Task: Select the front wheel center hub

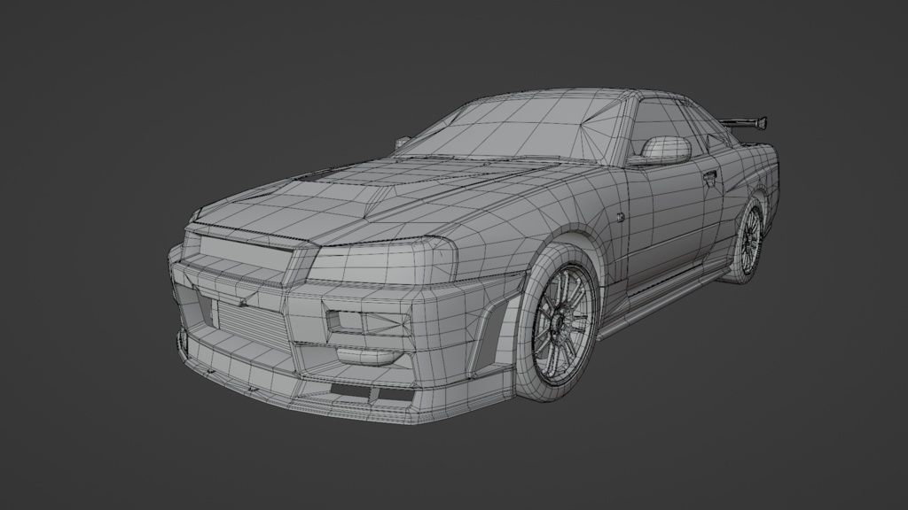Action: (x=560, y=319)
